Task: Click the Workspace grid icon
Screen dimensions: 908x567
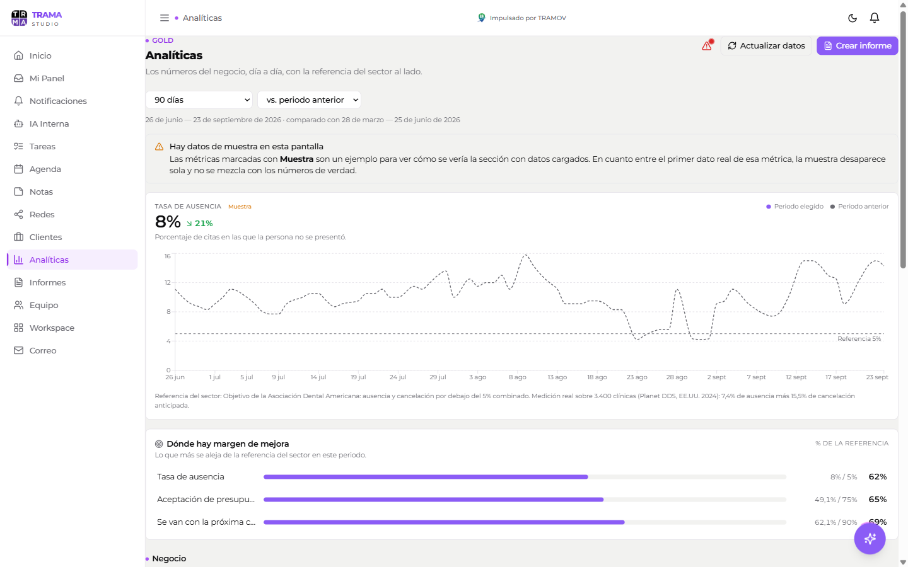Action: tap(19, 328)
